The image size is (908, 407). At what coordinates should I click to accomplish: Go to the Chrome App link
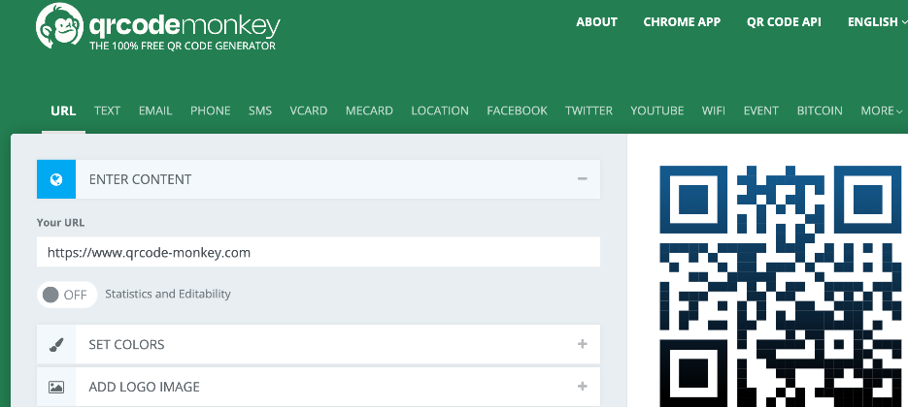point(682,22)
